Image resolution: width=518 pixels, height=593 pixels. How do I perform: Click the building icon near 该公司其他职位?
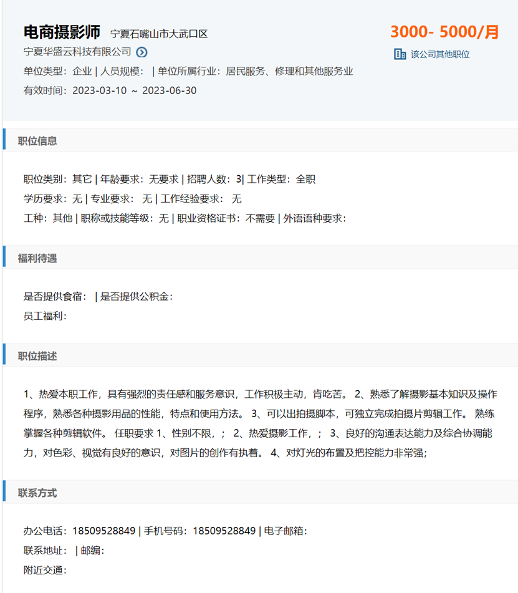click(x=400, y=54)
